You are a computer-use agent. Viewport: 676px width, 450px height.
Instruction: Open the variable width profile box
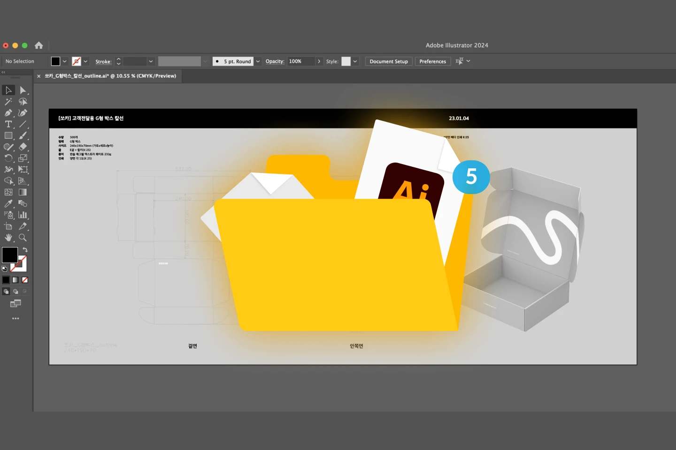[179, 61]
